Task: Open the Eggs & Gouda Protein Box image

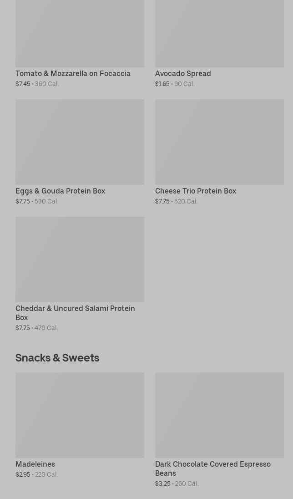Action: point(80,142)
